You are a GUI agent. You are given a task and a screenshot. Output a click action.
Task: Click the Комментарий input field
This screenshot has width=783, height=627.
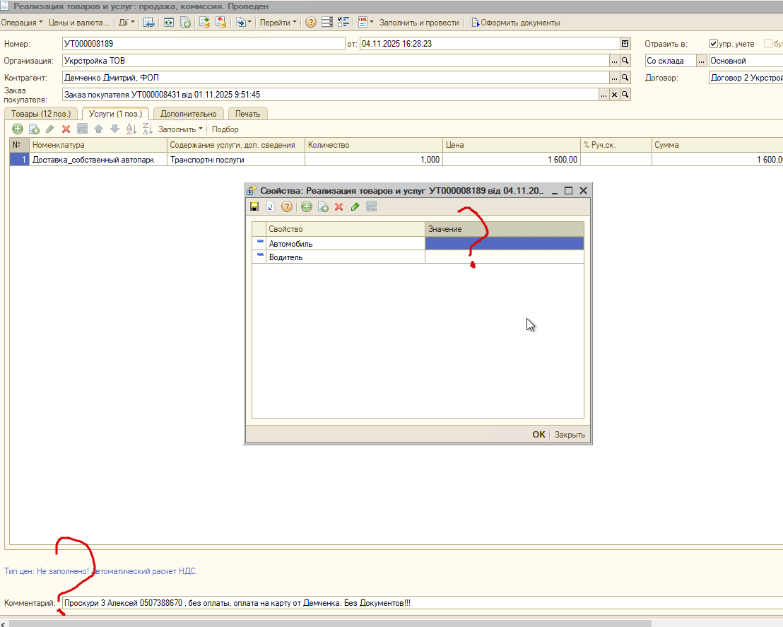[x=423, y=603]
